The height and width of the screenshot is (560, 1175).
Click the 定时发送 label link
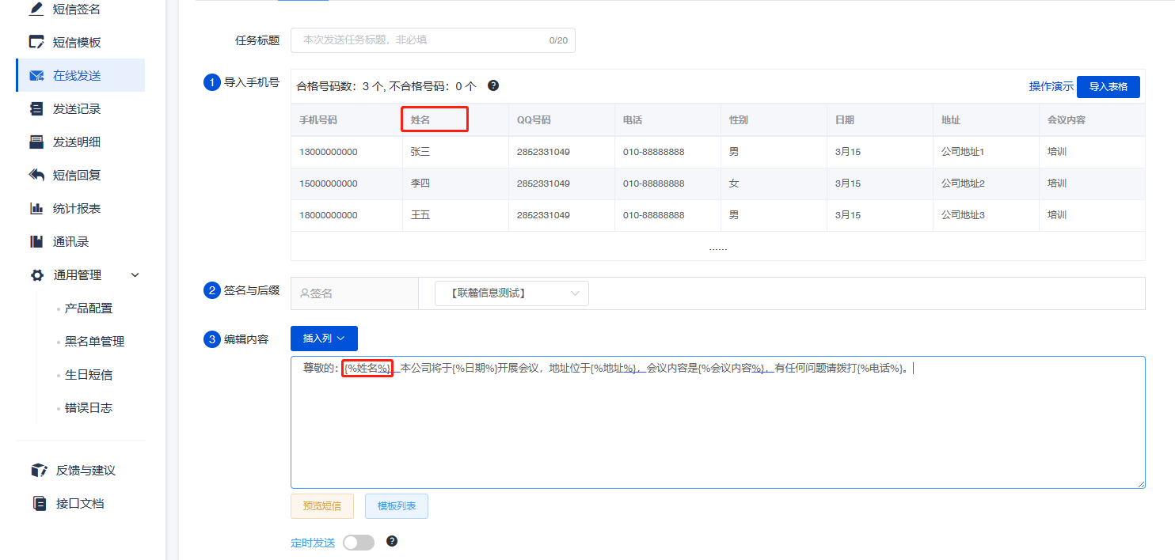click(313, 543)
